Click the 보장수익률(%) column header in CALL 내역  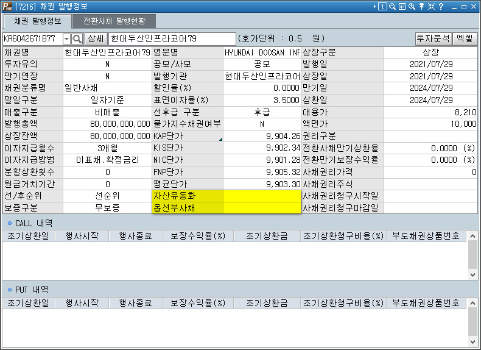(x=198, y=236)
